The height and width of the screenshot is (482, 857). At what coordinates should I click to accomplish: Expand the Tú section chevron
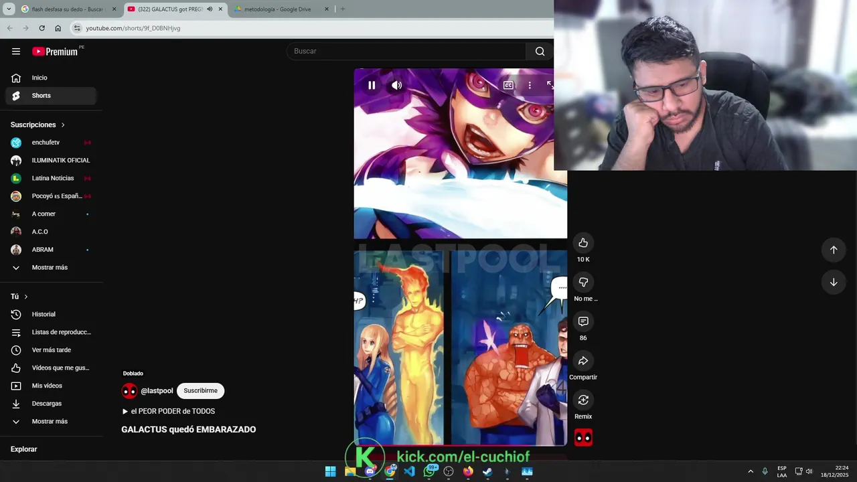coord(26,297)
